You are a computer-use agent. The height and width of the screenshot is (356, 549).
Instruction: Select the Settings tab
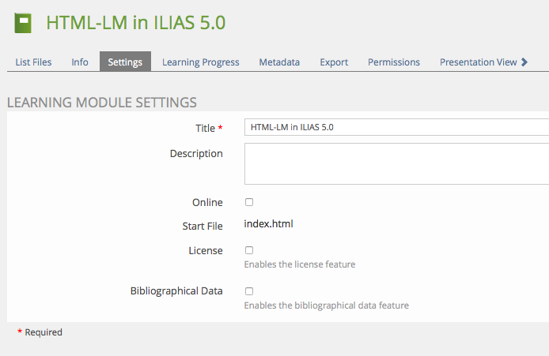point(125,62)
